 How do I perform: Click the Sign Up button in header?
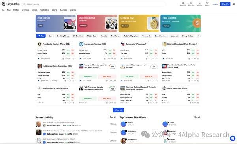[x=225, y=4]
